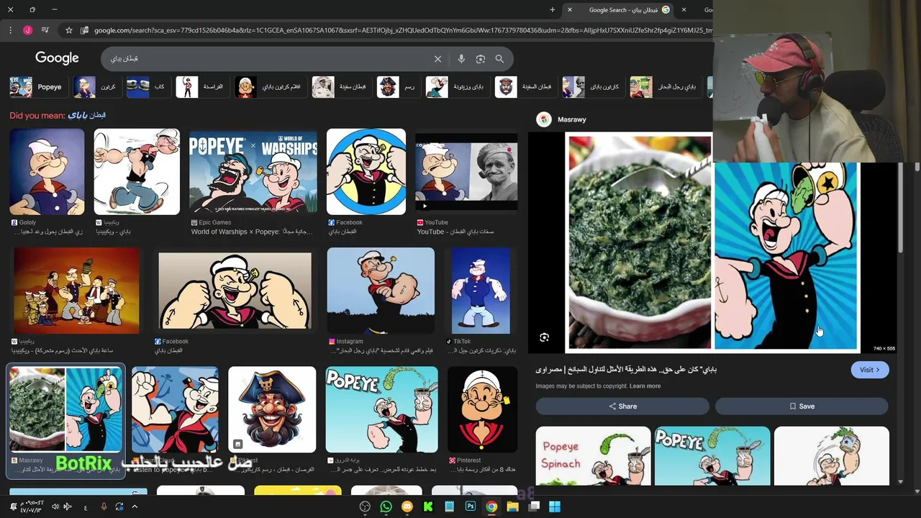Open the TikTok Popeye result thumbnail

481,291
